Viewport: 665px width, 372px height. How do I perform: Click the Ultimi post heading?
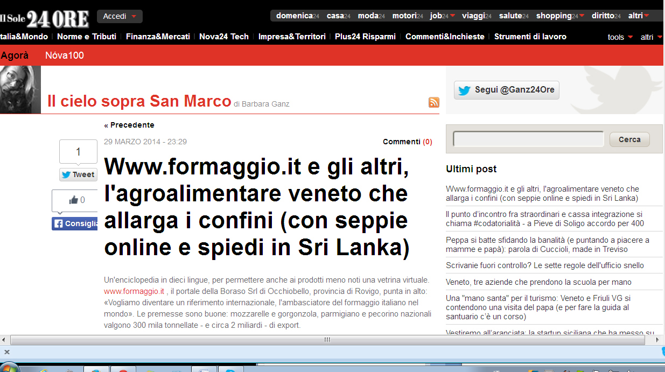(x=471, y=169)
